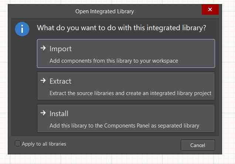Viewport: 235px width, 164px height.
Task: Click the blue information icon
Action: pyautogui.click(x=22, y=29)
